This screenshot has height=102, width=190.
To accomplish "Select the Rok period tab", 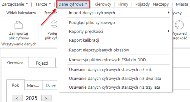I will 15,85.
